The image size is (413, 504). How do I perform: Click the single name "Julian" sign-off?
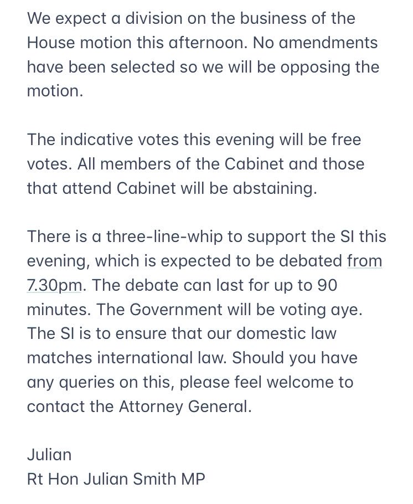[49, 455]
